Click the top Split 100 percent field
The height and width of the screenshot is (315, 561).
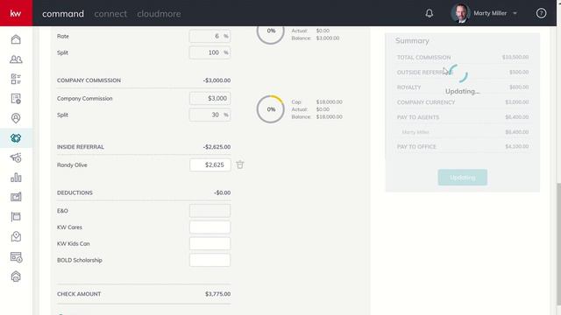coord(209,52)
